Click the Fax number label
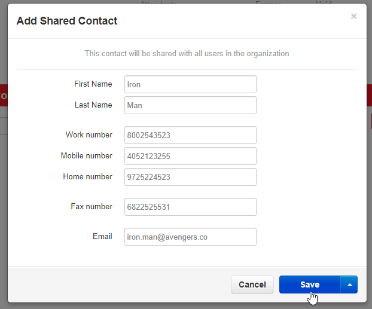372x309 pixels. [91, 207]
